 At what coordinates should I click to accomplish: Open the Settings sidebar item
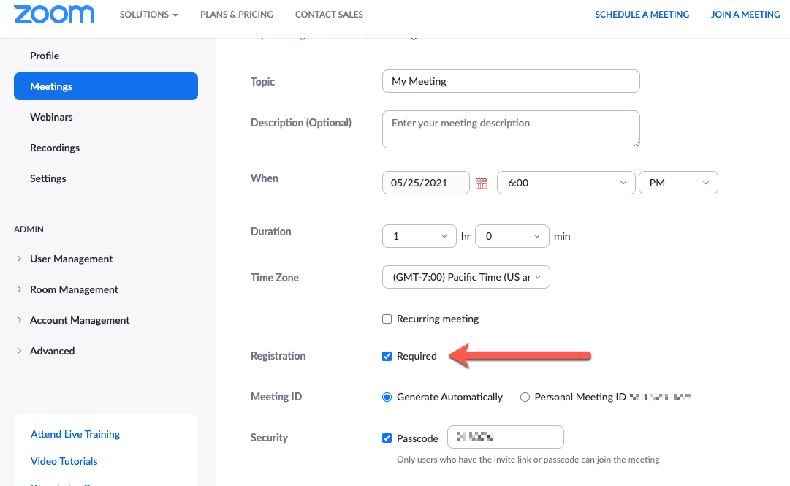click(x=48, y=178)
